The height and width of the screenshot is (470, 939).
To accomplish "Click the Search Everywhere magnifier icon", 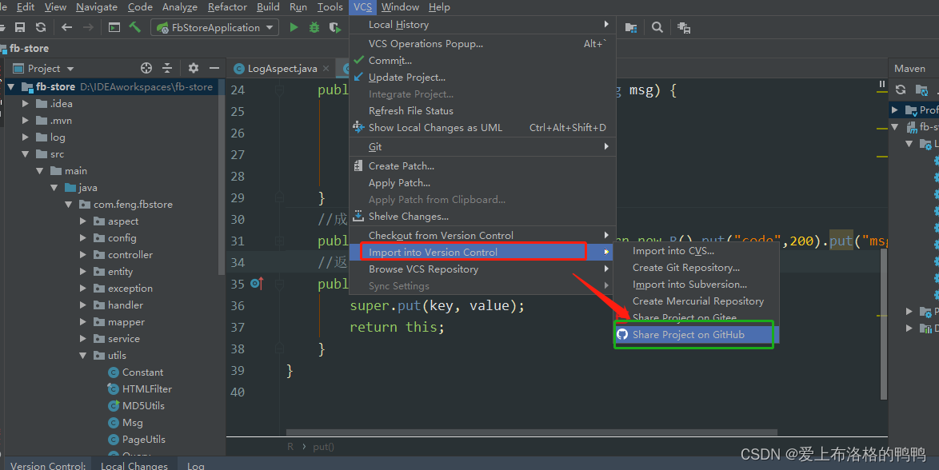I will click(x=657, y=27).
